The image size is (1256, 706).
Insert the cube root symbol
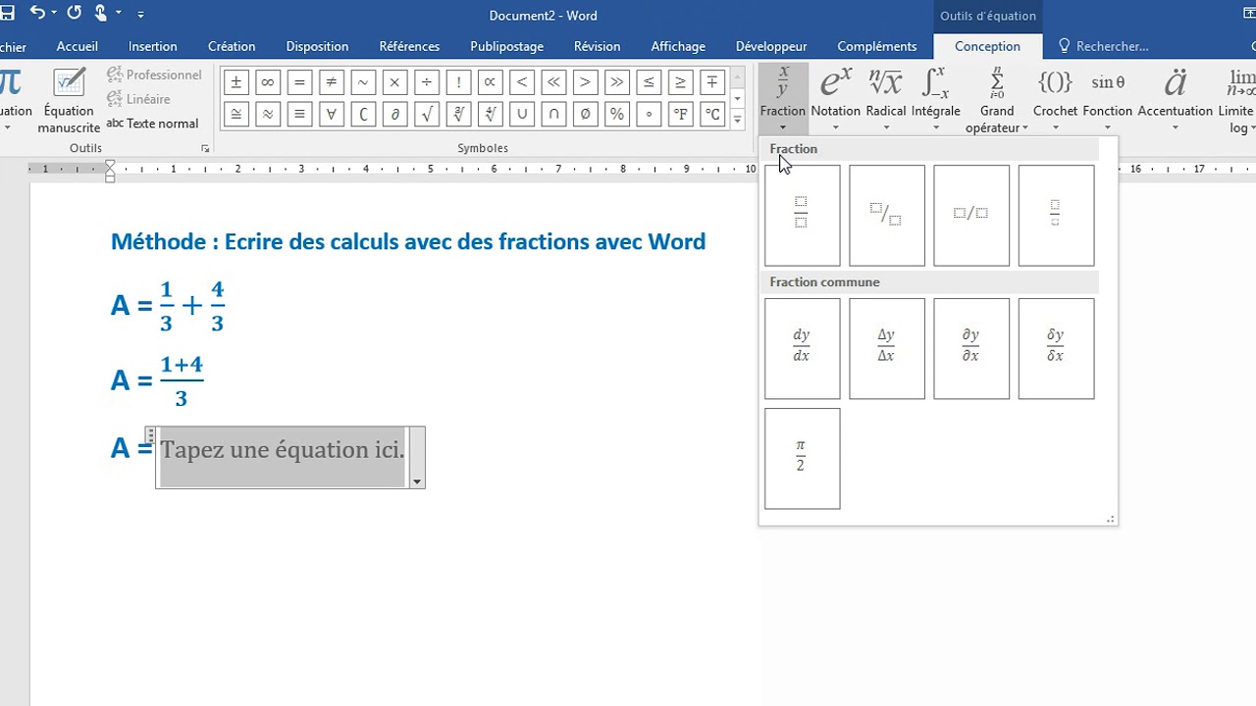pyautogui.click(x=458, y=115)
